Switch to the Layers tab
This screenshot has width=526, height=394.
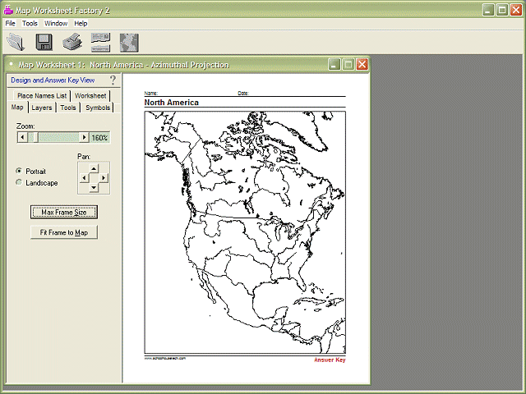point(42,108)
